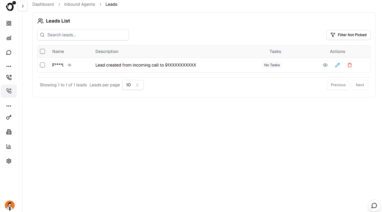Viewport: 382px width, 212px height.
Task: Open the settings gear icon
Action: tap(9, 161)
